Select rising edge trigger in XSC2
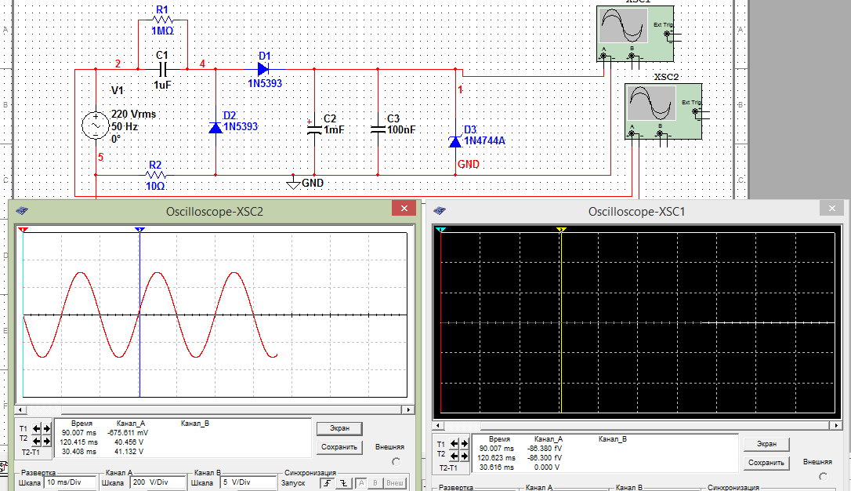 click(x=328, y=483)
